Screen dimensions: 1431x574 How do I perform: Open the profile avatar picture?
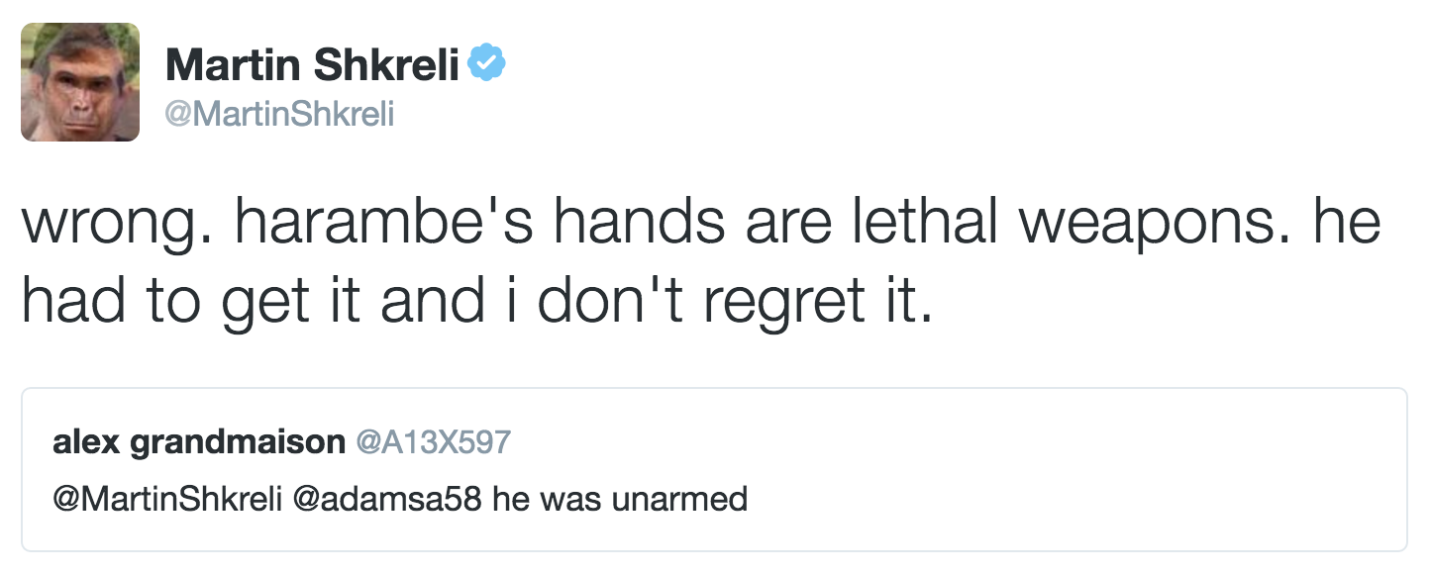[x=80, y=81]
